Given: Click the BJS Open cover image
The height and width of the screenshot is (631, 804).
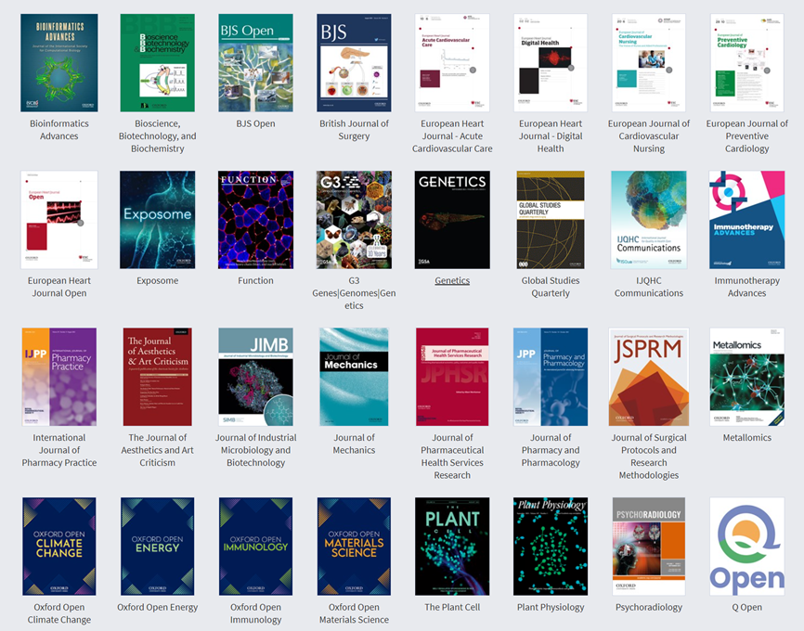Looking at the screenshot, I should (255, 62).
